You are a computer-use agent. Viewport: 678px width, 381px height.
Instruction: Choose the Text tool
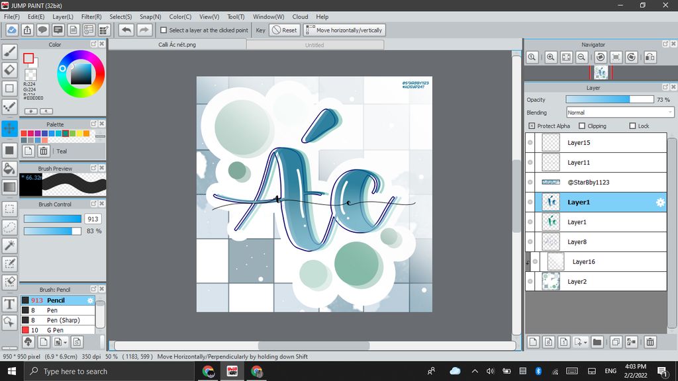9,304
